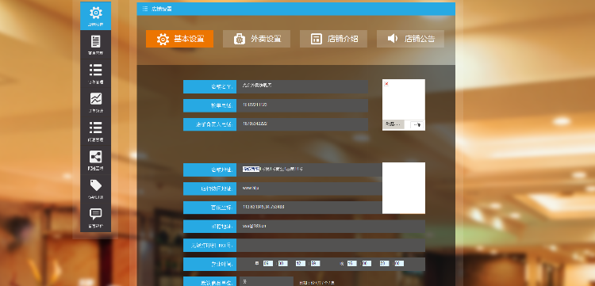
Task: Click the empty wireless printer IMEI field
Action: pyautogui.click(x=331, y=245)
